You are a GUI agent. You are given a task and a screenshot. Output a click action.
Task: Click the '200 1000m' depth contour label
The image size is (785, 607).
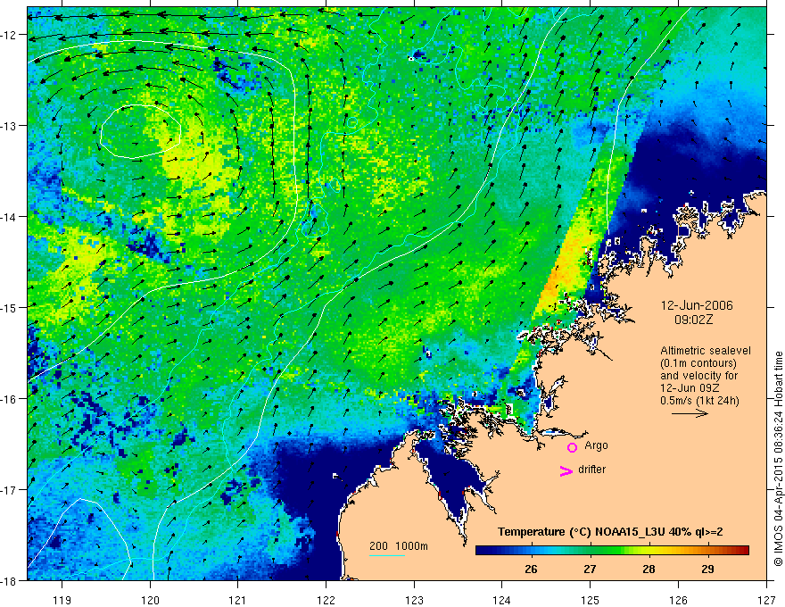click(x=399, y=546)
